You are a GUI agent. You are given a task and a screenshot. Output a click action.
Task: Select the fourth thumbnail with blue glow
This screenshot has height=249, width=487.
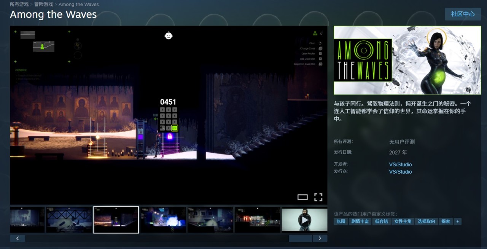163,220
